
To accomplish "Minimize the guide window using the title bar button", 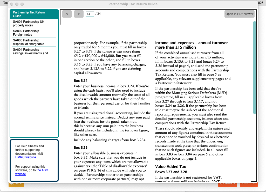I will tap(17, 4).
